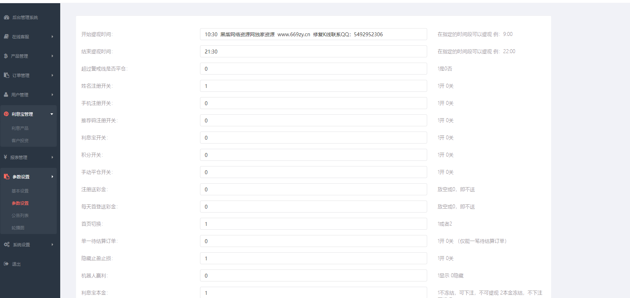Viewport: 630px width, 298px height.
Task: Click the red pinterest icon for 利息宝管理
Action: (x=6, y=114)
